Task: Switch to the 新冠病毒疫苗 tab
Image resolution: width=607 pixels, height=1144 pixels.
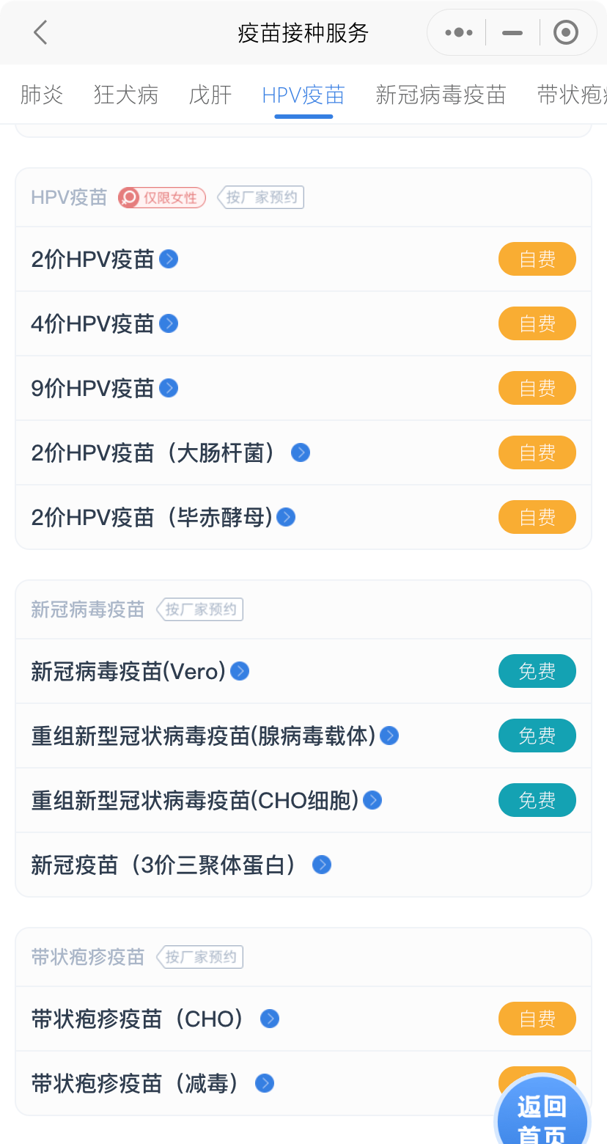Action: [x=441, y=95]
